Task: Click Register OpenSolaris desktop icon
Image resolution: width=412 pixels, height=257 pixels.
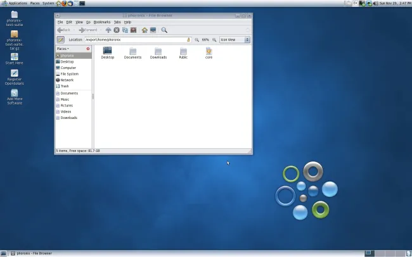Action: tap(15, 77)
